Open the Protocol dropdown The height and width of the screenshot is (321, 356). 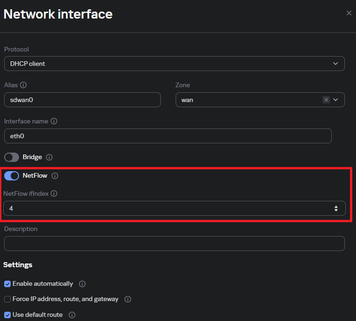pyautogui.click(x=174, y=64)
